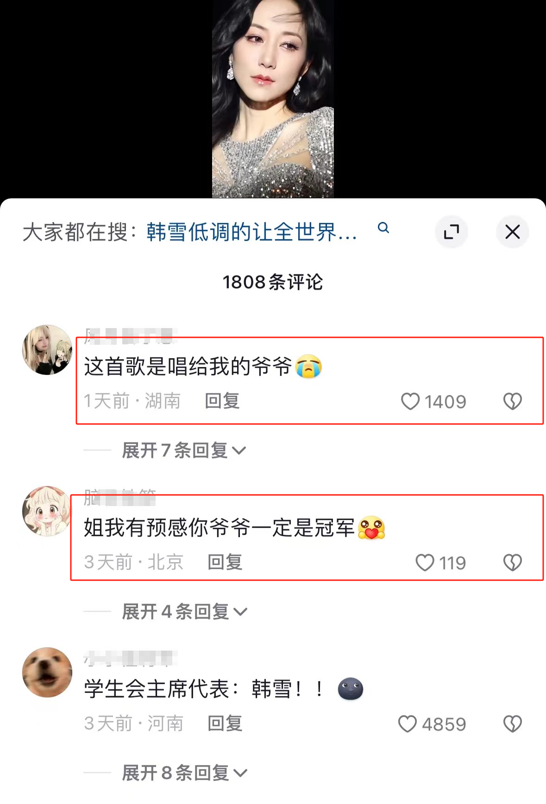The width and height of the screenshot is (546, 804).
Task: Dislike the Hunan user's comment
Action: pos(513,401)
